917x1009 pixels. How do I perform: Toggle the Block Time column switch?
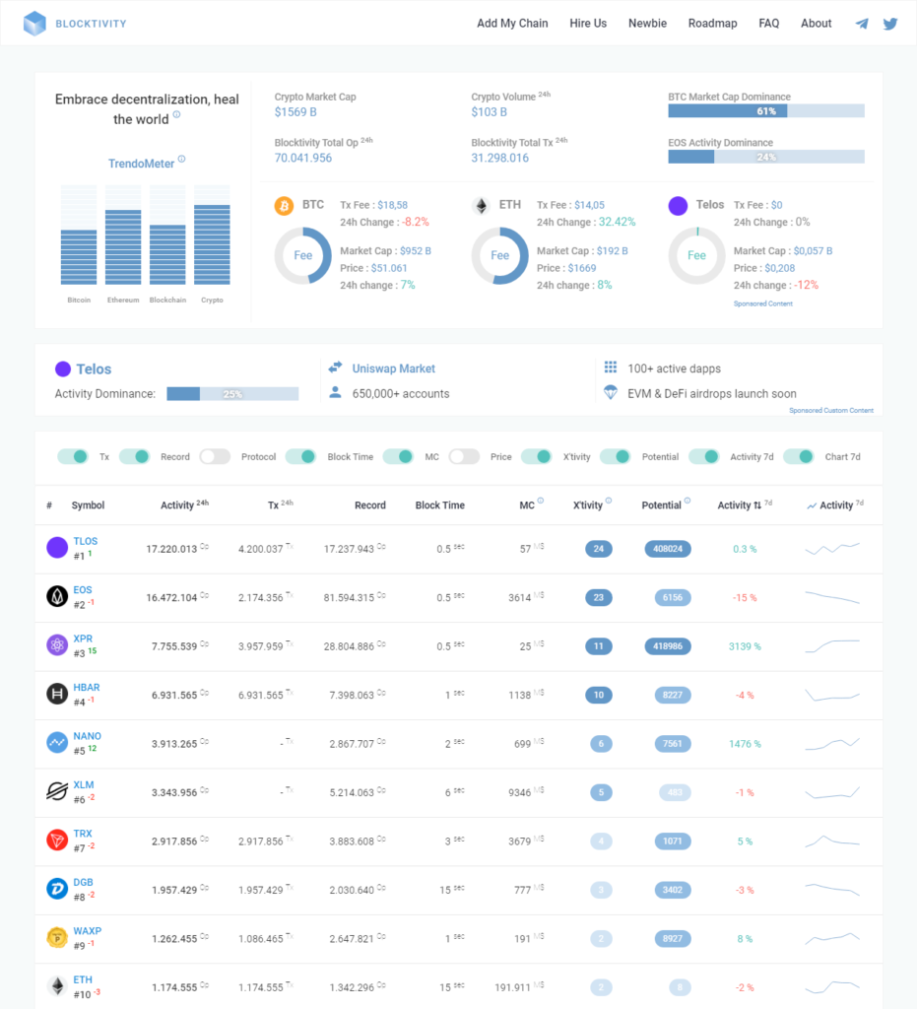pyautogui.click(x=300, y=456)
